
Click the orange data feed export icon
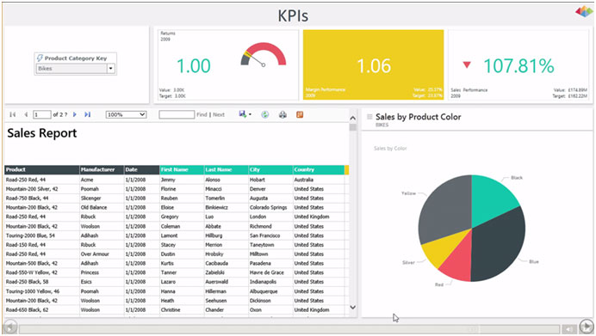click(x=300, y=114)
